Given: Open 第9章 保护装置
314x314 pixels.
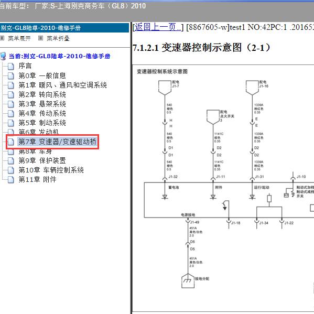Looking at the screenshot, I should pos(42,160).
